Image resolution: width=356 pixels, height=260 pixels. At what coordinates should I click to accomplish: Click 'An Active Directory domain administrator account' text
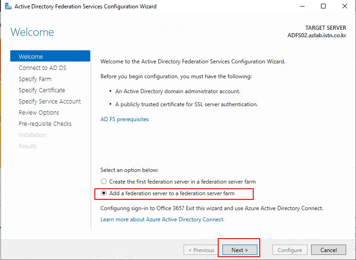click(178, 91)
